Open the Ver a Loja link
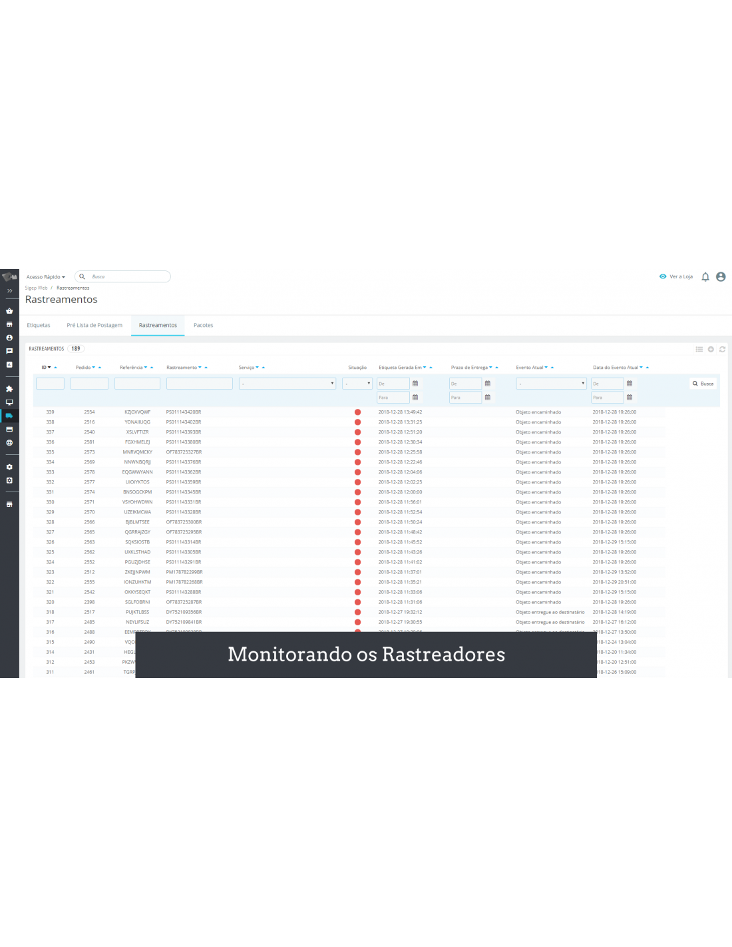Image resolution: width=732 pixels, height=947 pixels. [x=676, y=277]
